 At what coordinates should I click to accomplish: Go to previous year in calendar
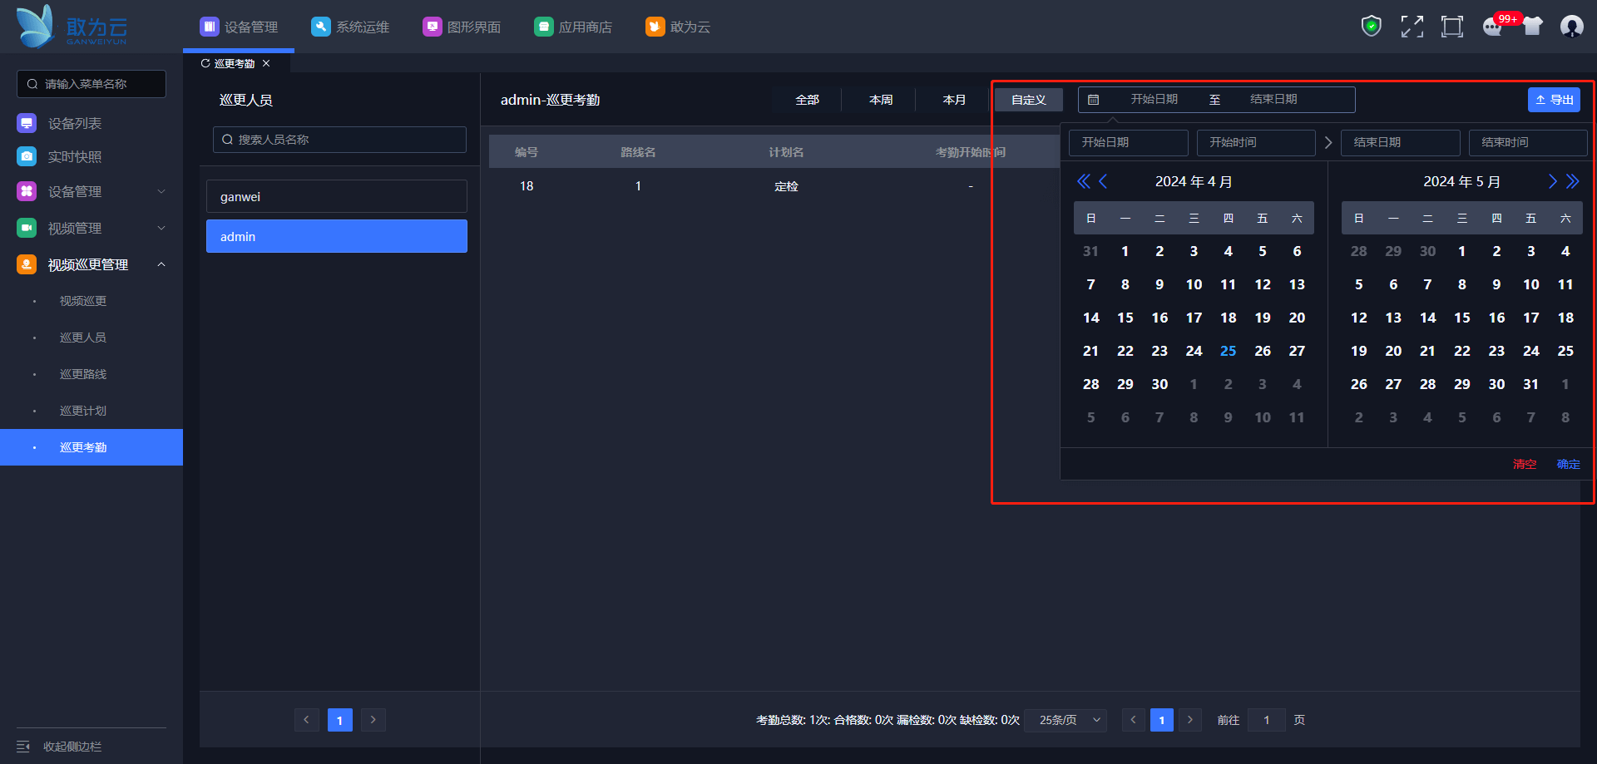point(1084,181)
